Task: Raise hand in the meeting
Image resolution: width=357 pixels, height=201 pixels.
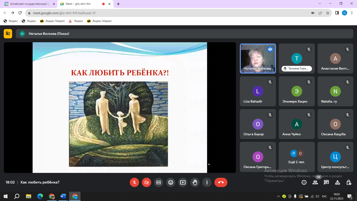Action: (195, 182)
